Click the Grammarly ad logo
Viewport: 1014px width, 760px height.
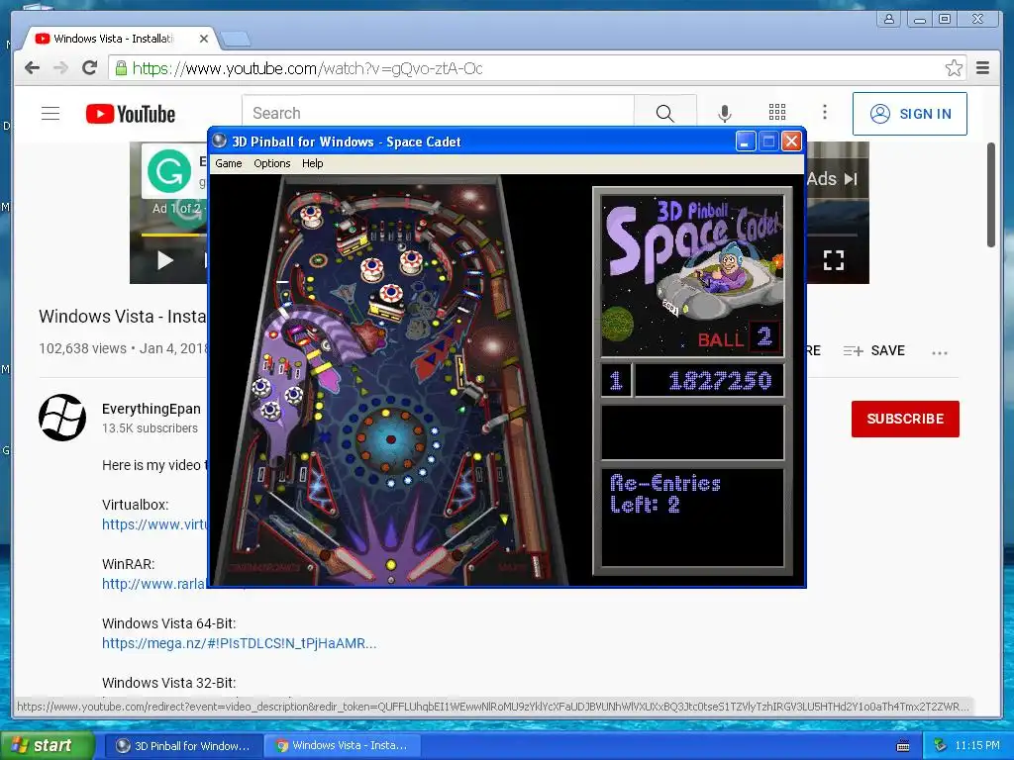(x=168, y=171)
